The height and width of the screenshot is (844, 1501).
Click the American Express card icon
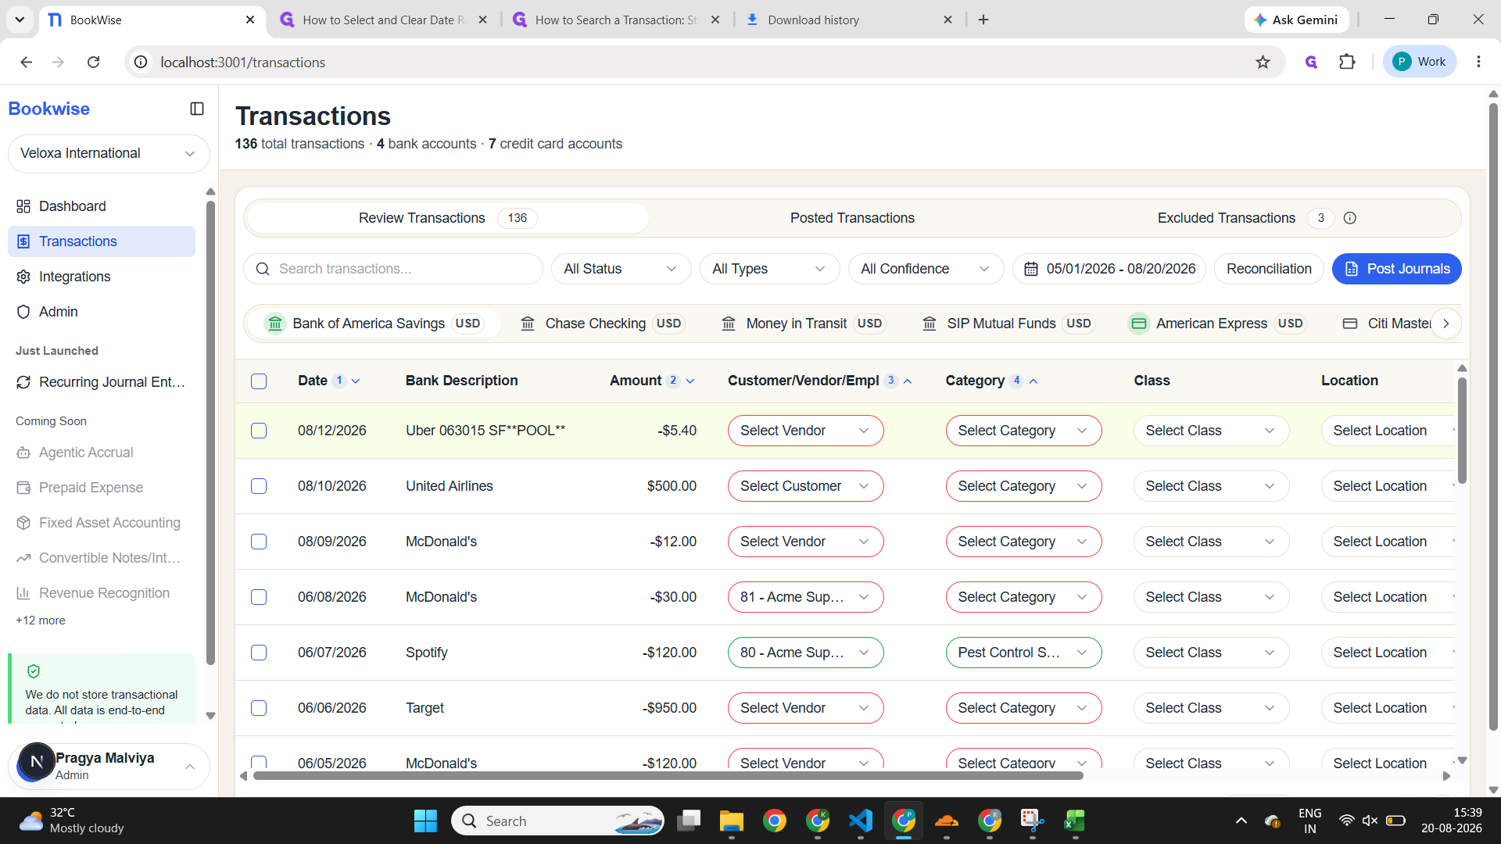click(1139, 324)
